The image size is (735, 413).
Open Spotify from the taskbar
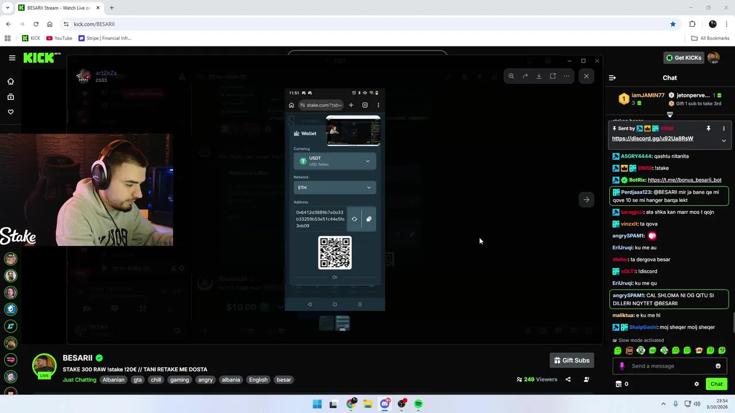[419, 404]
